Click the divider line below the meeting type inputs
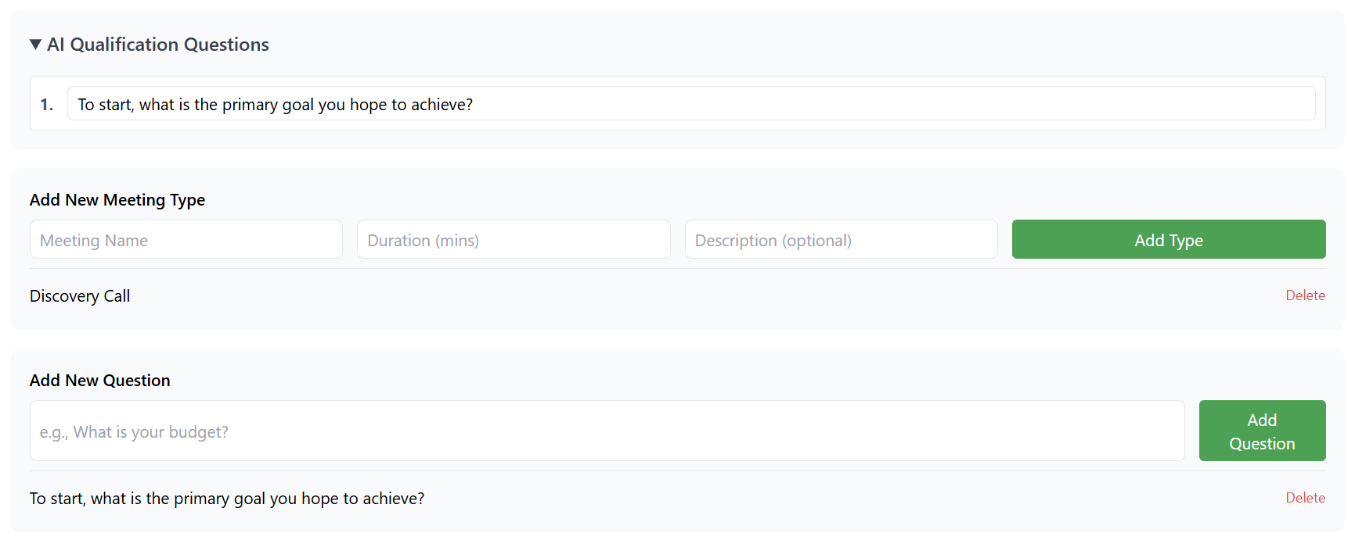The image size is (1348, 551). (677, 269)
